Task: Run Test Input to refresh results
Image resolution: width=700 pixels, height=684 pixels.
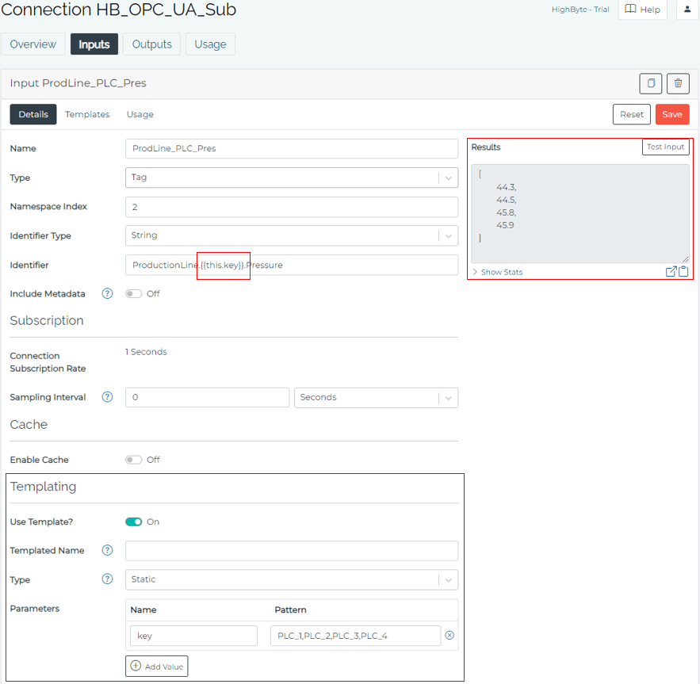Action: pyautogui.click(x=665, y=147)
